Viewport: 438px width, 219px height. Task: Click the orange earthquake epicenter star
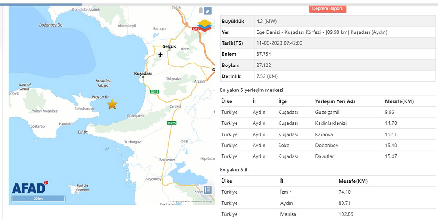(112, 104)
